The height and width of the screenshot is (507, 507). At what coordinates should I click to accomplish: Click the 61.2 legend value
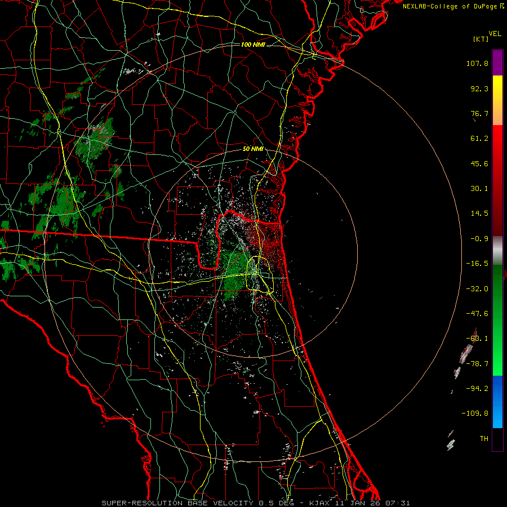pyautogui.click(x=479, y=139)
